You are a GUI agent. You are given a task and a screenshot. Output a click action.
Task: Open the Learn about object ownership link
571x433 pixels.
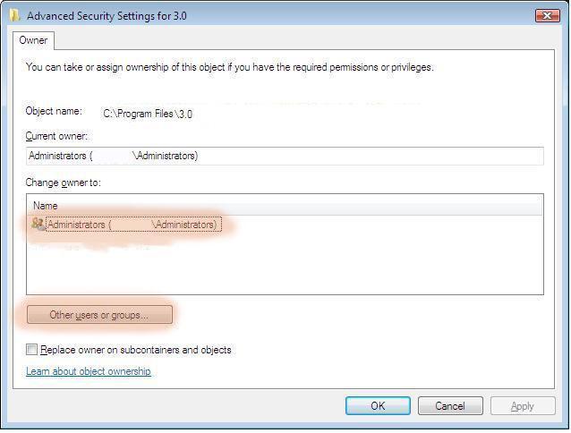tap(89, 371)
